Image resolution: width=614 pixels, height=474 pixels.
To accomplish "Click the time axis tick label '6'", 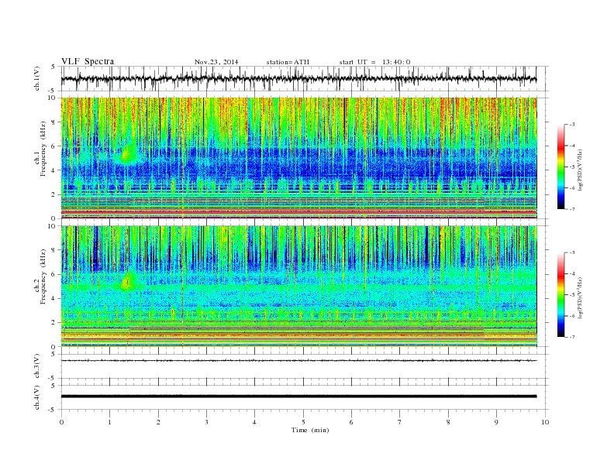I will click(x=351, y=422).
